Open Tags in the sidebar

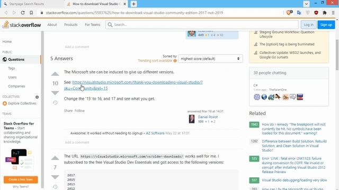coord(12,68)
